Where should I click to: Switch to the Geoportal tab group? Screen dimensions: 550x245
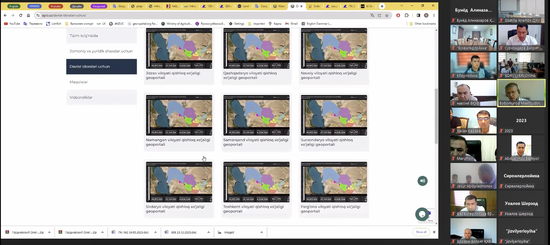click(x=99, y=6)
